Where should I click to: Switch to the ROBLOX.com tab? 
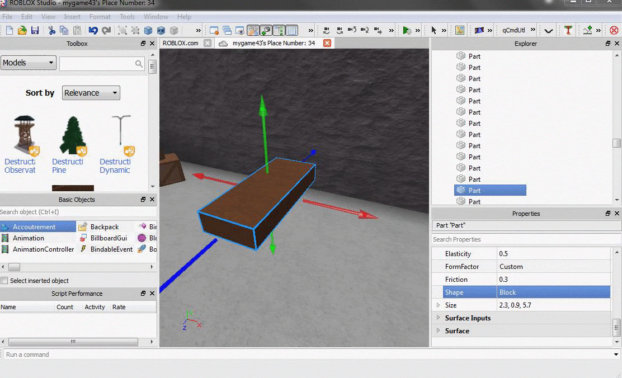click(x=181, y=43)
